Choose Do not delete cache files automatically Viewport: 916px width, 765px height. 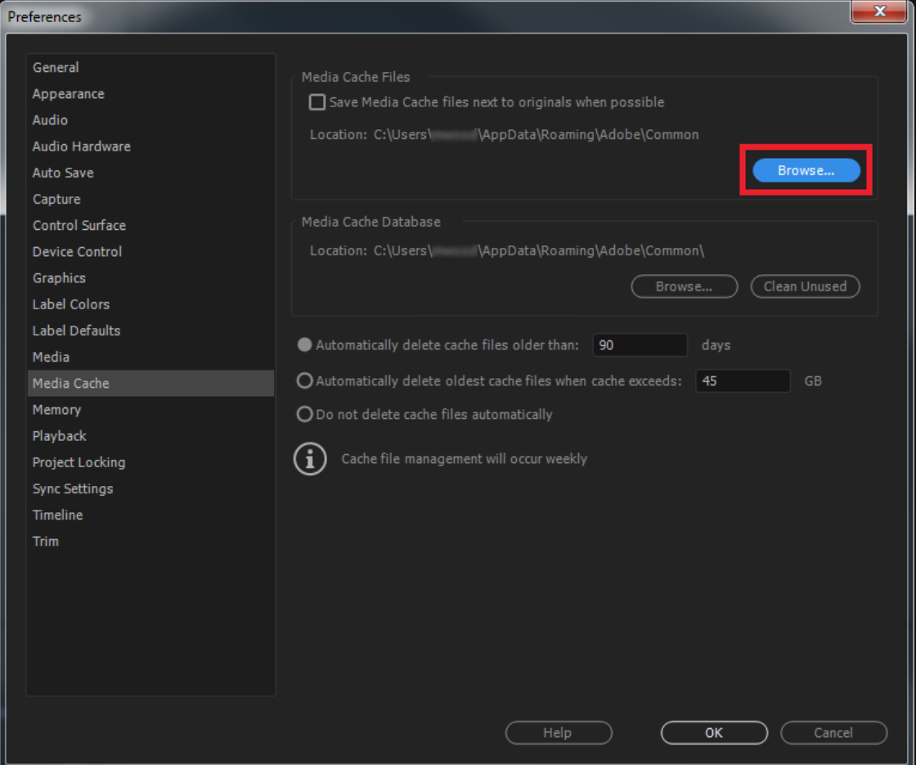[x=305, y=415]
